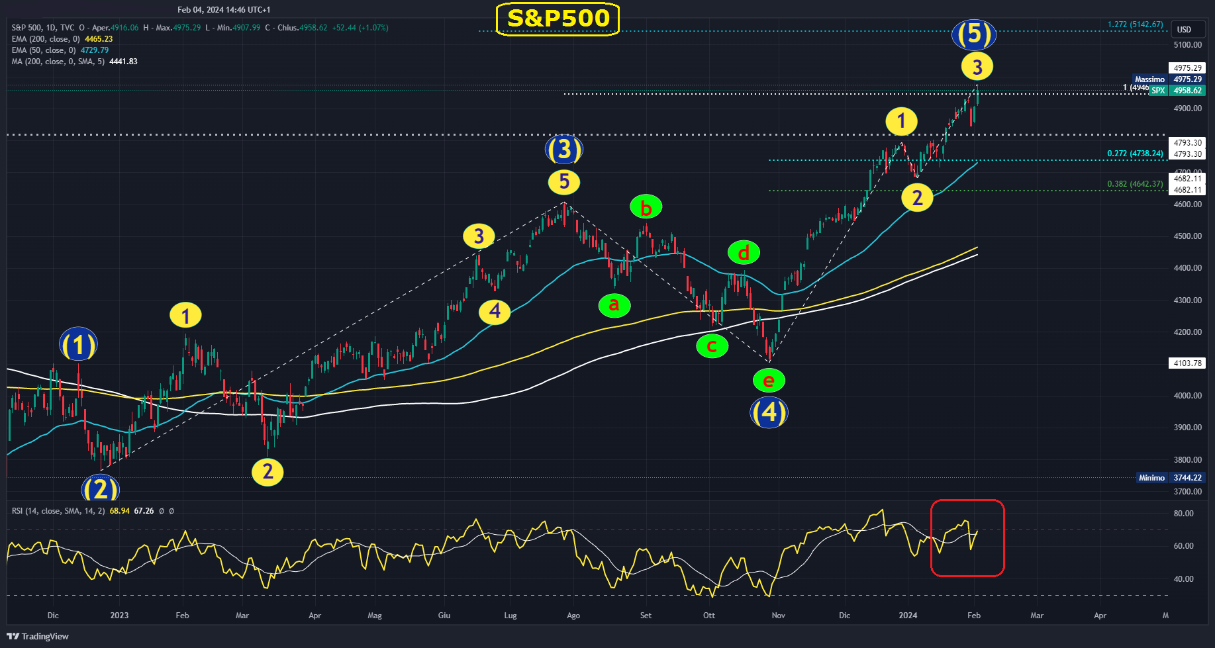This screenshot has height=648, width=1215.
Task: Click the Feb 04, 2024 14:46 timestamp
Action: 224,10
